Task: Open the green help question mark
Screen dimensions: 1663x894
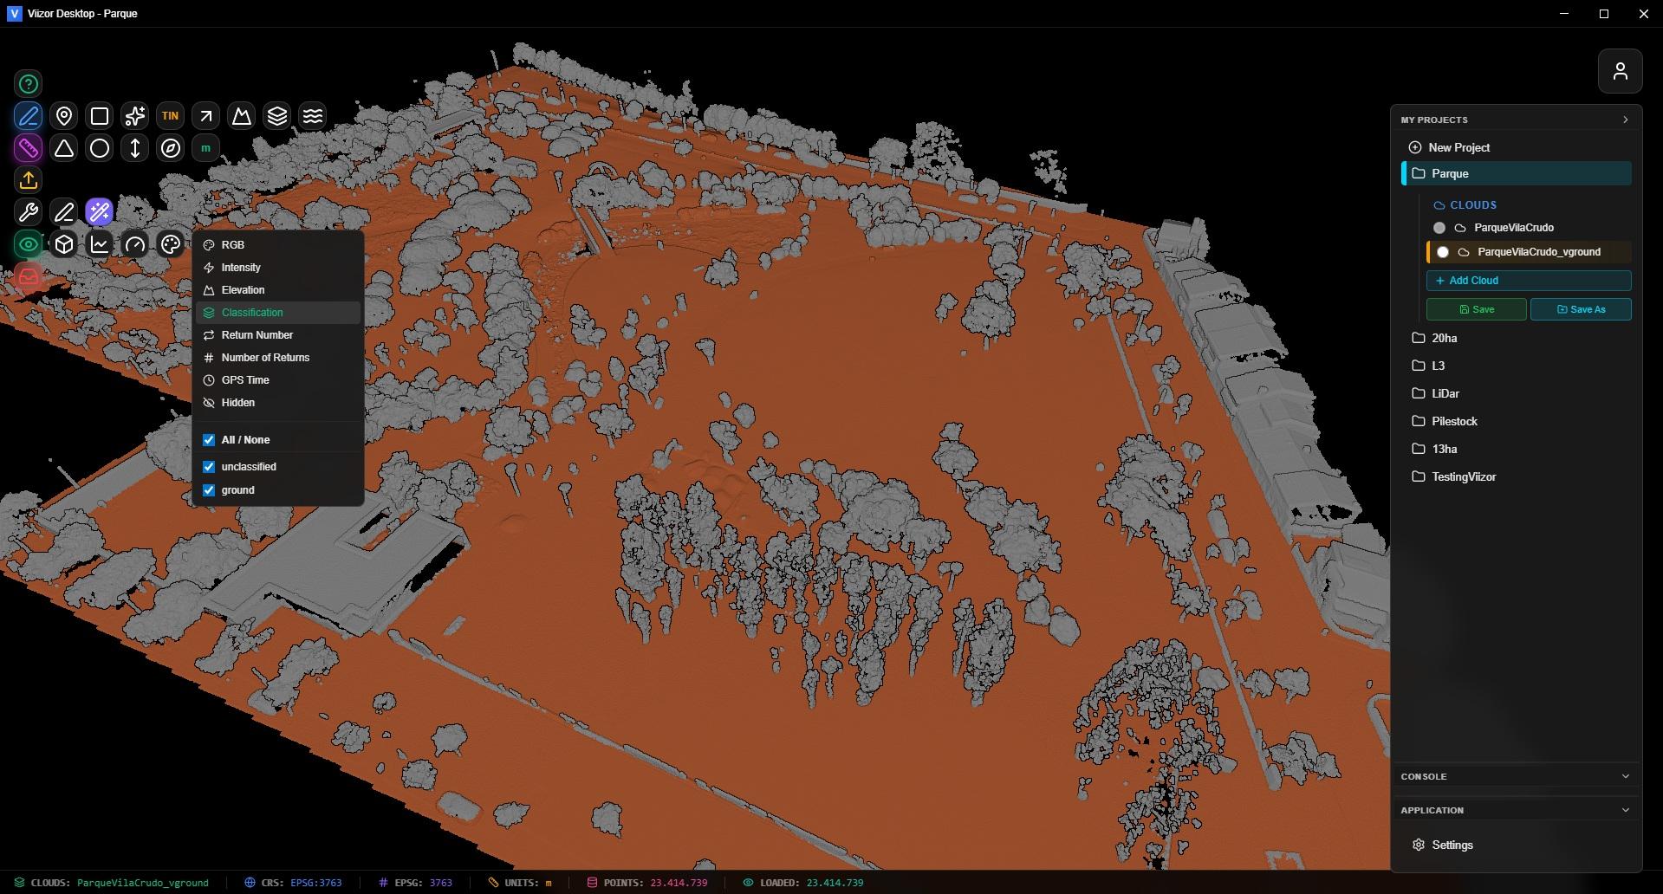Action: (29, 84)
